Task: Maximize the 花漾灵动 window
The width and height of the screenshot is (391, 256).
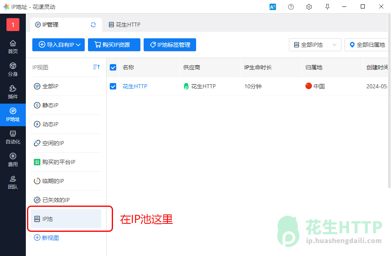Action: point(363,7)
